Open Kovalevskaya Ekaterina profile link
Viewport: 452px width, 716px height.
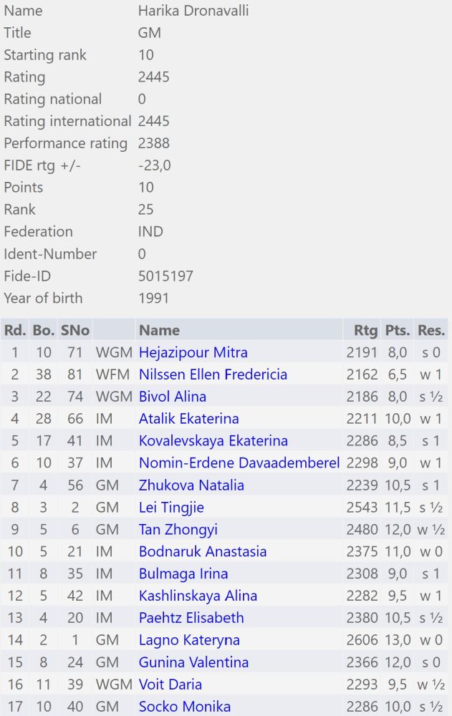click(213, 441)
